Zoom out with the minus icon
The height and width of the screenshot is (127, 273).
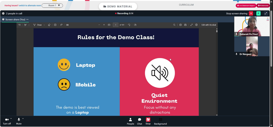(x=99, y=25)
